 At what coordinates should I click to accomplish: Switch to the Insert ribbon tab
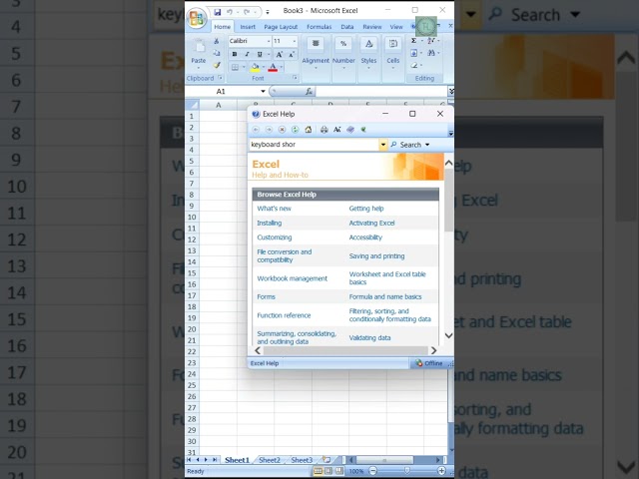coord(248,27)
